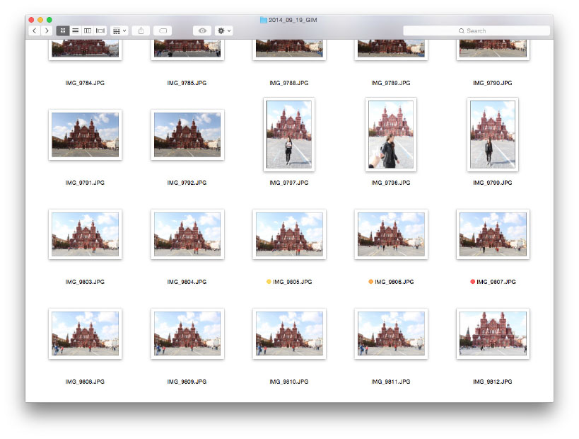This screenshot has width=579, height=439.
Task: Click the IMG_9812.JPG file name label
Action: pos(493,382)
